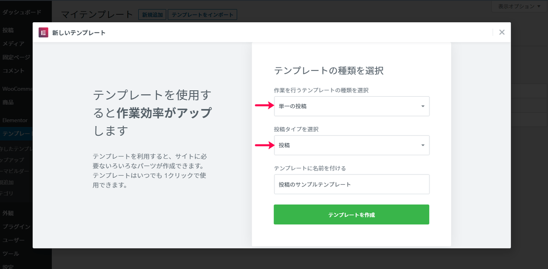548x269 pixels.
Task: Open the 単一の投稿 template type dropdown
Action: click(x=351, y=106)
